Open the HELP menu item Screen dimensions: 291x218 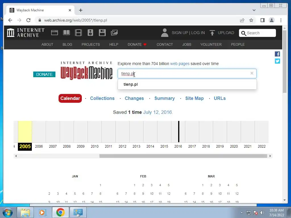(114, 45)
